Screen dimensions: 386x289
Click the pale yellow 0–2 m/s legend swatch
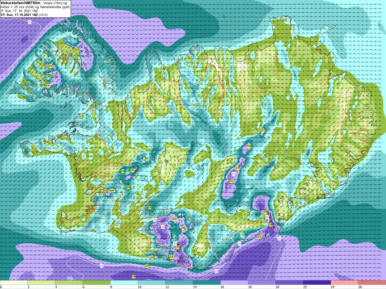coord(14,283)
